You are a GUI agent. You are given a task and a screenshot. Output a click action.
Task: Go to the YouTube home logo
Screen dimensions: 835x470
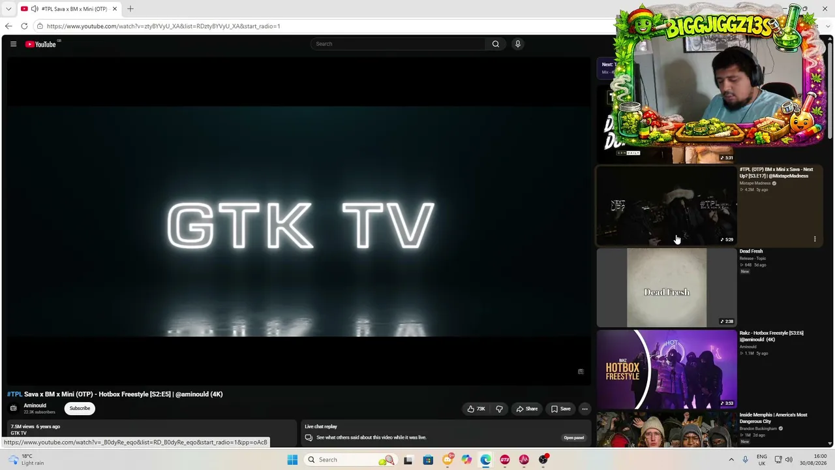click(x=41, y=44)
